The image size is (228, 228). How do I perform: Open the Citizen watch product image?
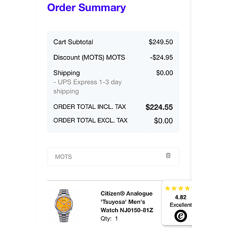[64, 206]
